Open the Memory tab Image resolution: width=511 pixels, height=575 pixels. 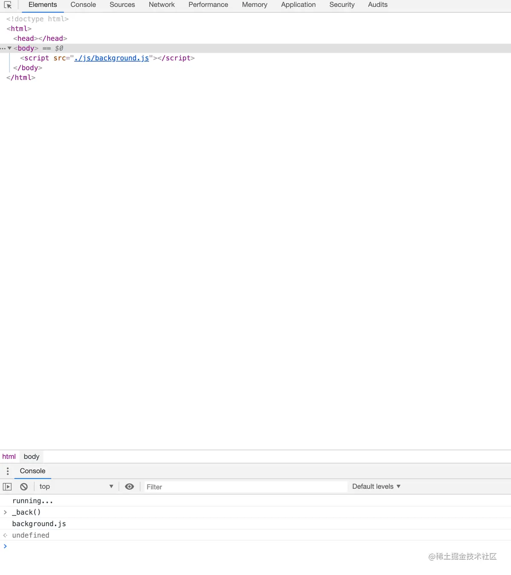coord(255,5)
